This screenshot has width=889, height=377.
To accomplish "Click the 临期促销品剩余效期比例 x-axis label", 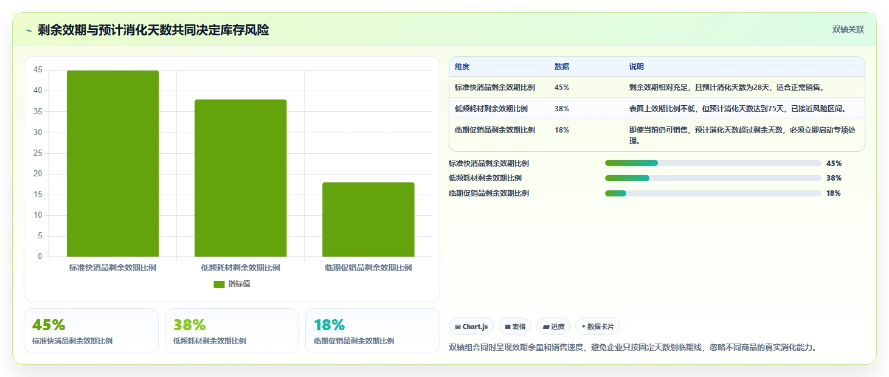I will pyautogui.click(x=368, y=268).
